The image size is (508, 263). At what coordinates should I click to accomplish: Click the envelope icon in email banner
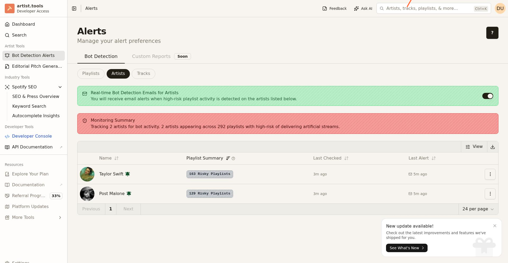coord(85,94)
